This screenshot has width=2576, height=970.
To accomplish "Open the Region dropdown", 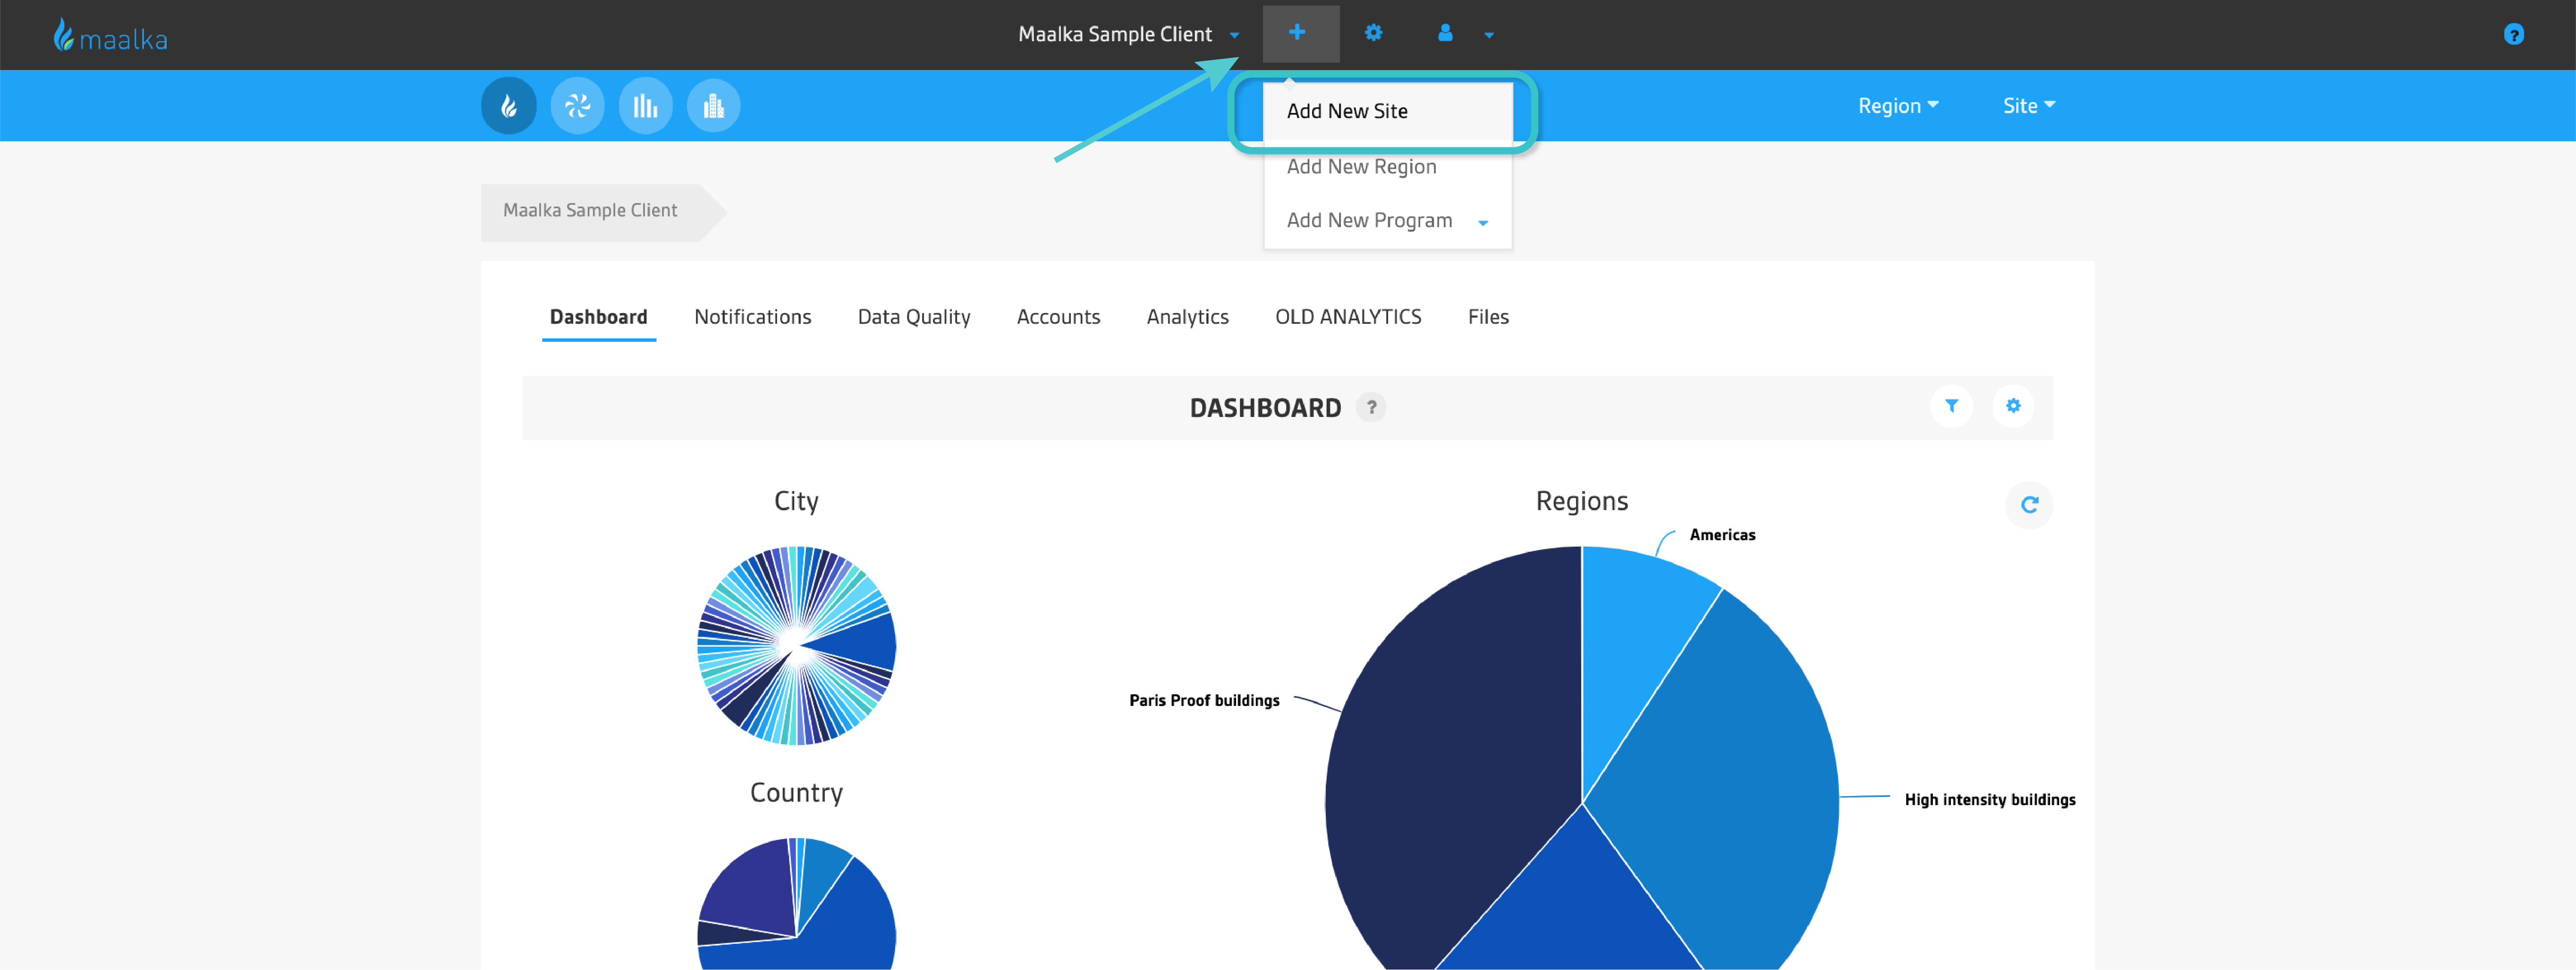I will 1898,106.
